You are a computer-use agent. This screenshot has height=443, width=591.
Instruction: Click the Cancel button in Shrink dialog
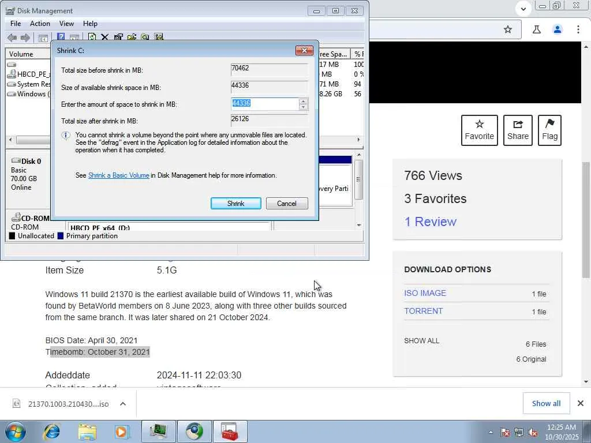click(287, 204)
